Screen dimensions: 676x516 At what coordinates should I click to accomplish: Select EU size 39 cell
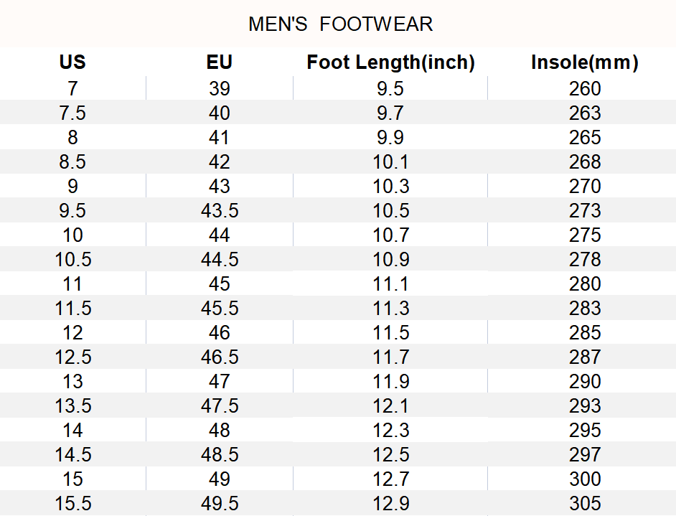[219, 89]
